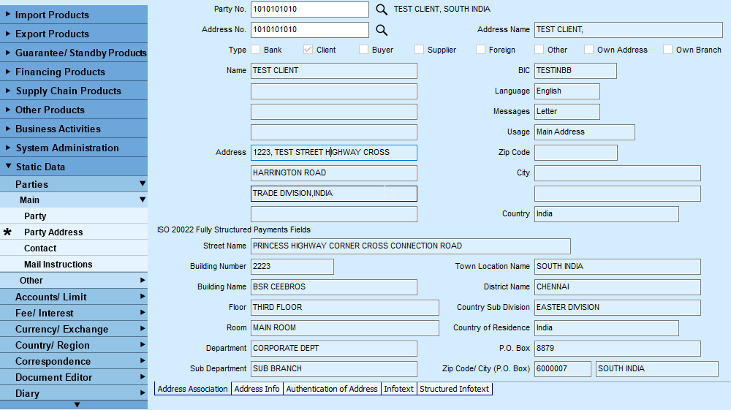Tick the Bank type checkbox
Screen dimensions: 731x410
255,50
